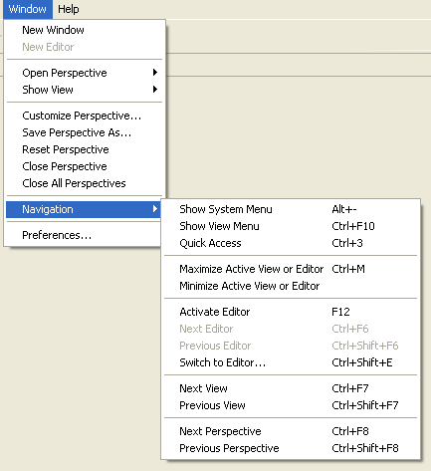Open the Help menu
This screenshot has height=471, width=431.
[69, 9]
